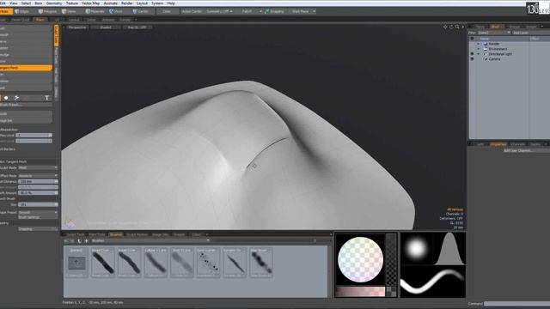Open the Geometry menu
This screenshot has height=309, width=550.
pos(54,3)
